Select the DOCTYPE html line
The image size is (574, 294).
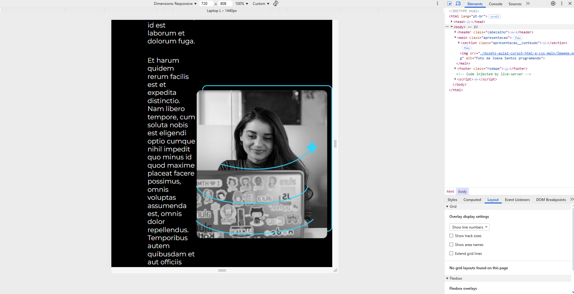464,11
